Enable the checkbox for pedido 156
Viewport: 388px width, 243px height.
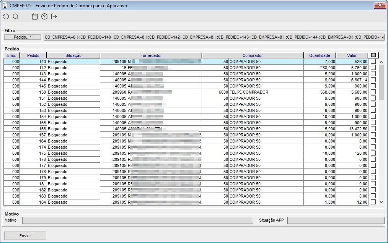click(x=373, y=128)
